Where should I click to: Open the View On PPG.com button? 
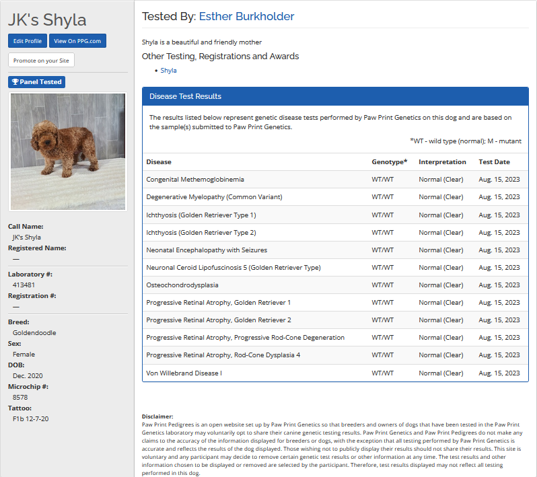coord(77,41)
